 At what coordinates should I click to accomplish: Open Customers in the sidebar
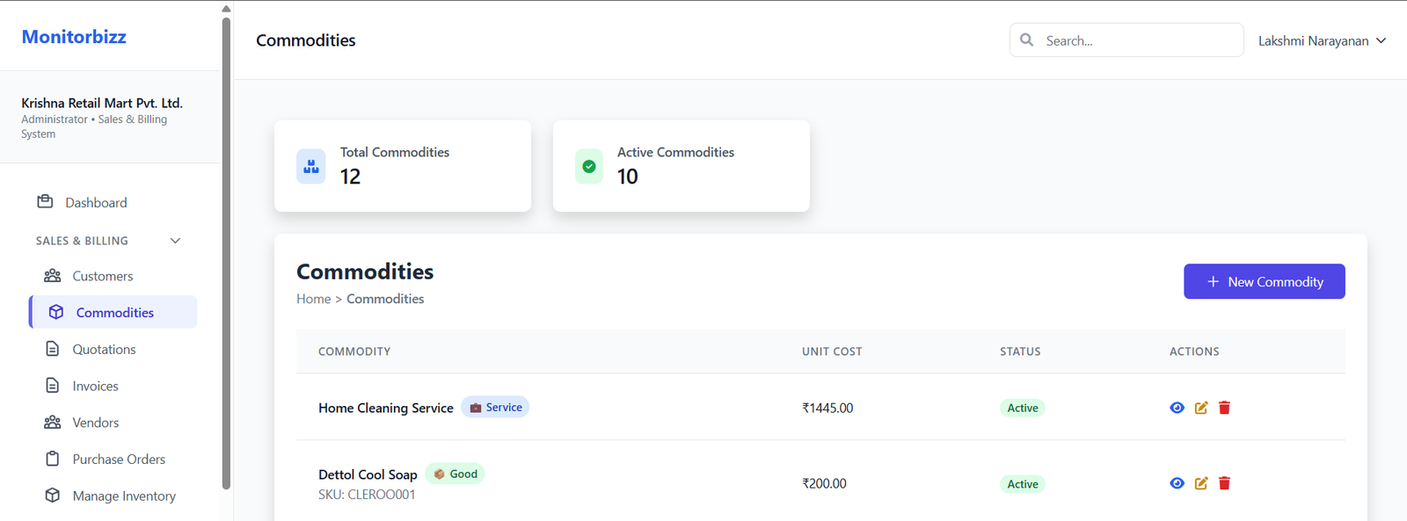pos(102,276)
